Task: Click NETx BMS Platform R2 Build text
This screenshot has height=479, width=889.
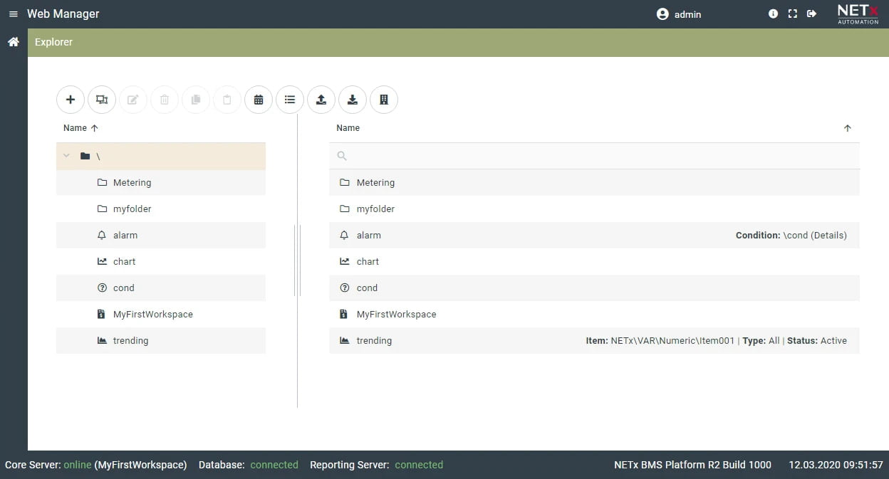Action: [x=692, y=465]
